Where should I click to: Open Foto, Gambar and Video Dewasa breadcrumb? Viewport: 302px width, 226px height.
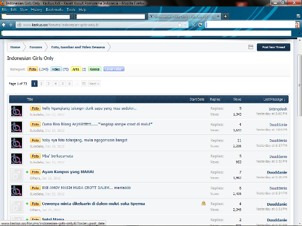78,47
